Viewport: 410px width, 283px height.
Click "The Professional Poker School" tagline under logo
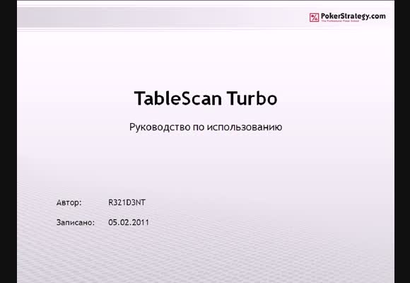(340, 21)
